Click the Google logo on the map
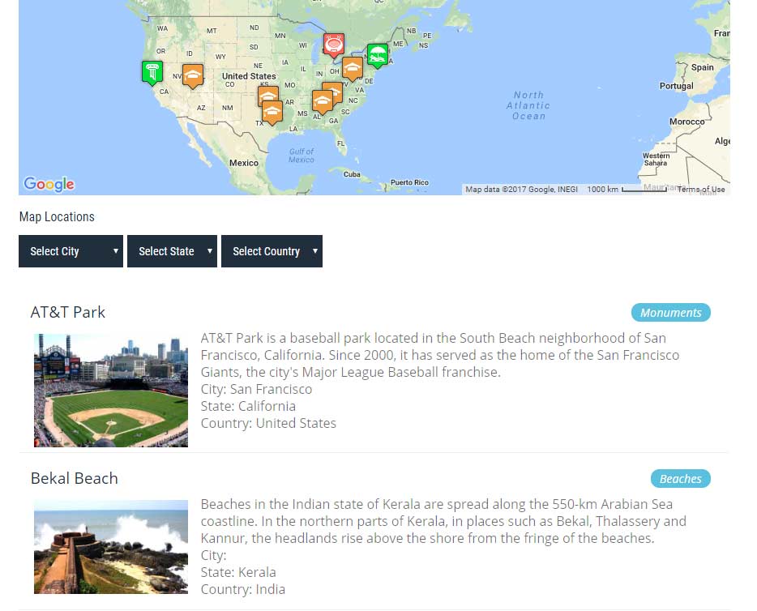757x611 pixels. [x=49, y=184]
